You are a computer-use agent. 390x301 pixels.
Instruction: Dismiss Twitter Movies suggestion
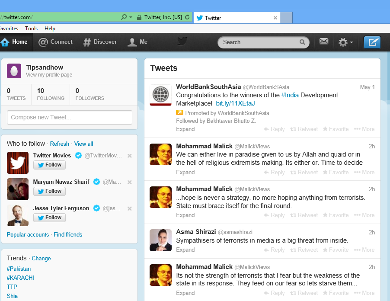coord(130,156)
